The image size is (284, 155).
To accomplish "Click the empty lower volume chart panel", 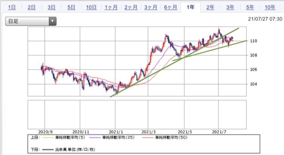I will (x=137, y=115).
